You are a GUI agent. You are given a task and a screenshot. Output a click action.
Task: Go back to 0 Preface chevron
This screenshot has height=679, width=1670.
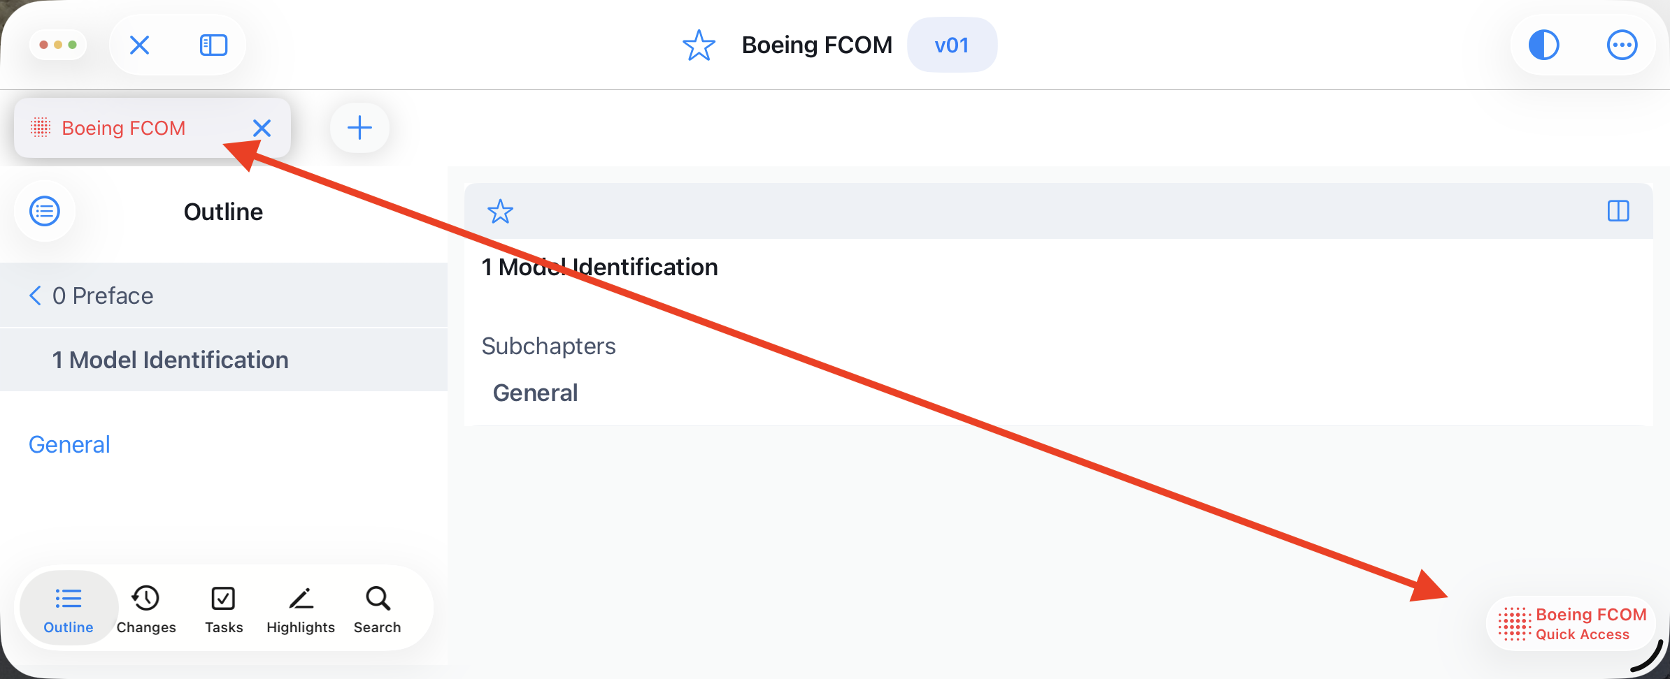pos(35,295)
